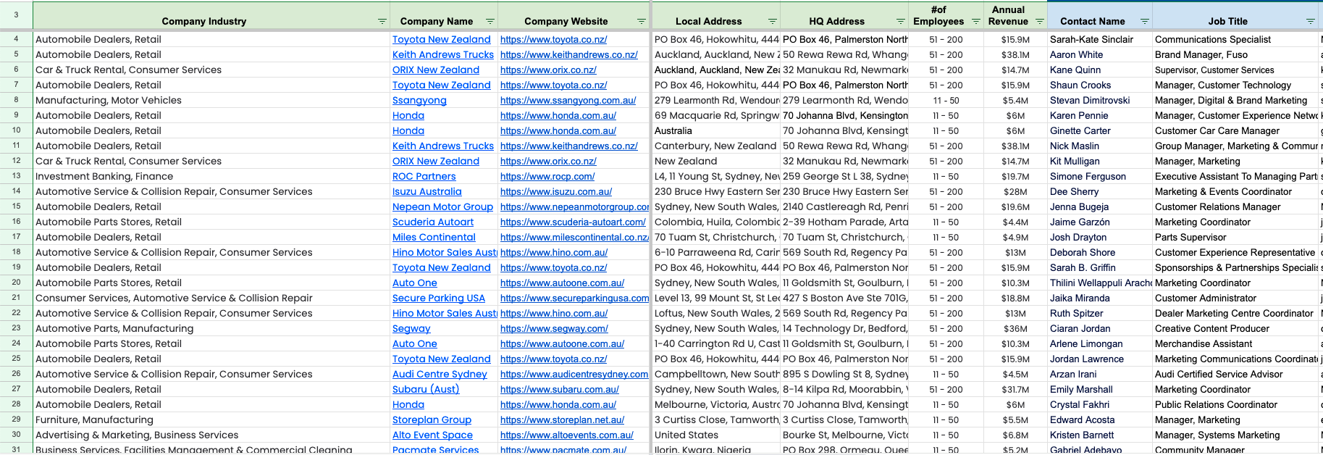Open the Subaru (Aust) company link
1323x455 pixels.
(426, 390)
